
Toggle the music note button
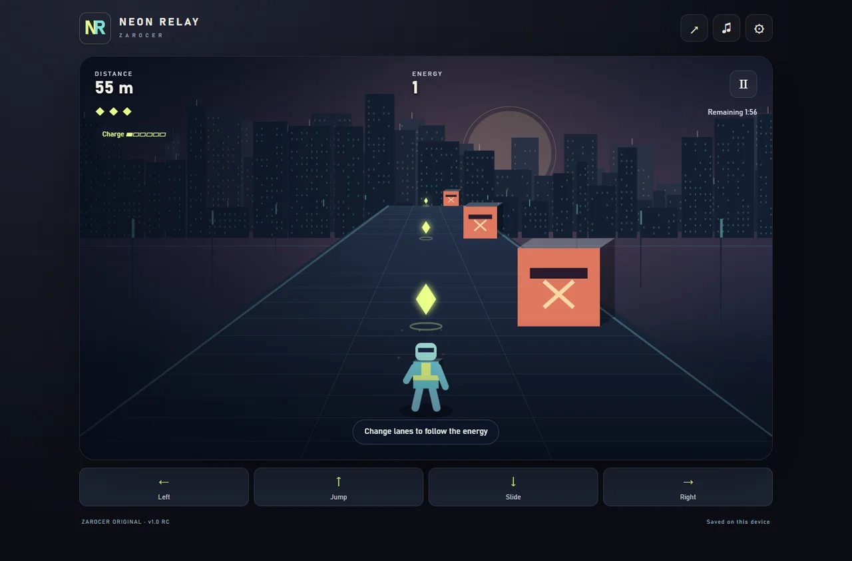click(727, 29)
